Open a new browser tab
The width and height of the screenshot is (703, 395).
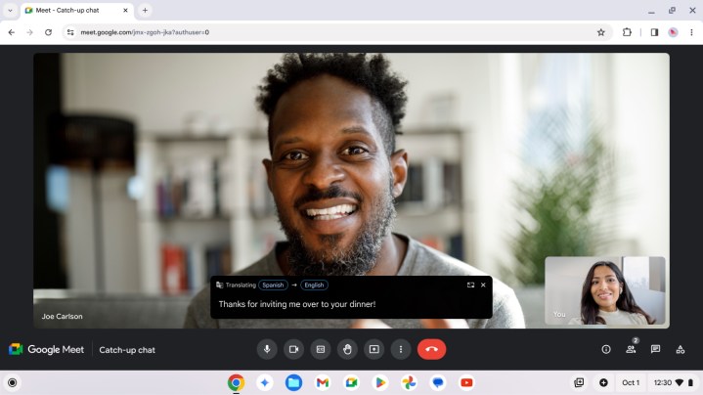pos(146,10)
